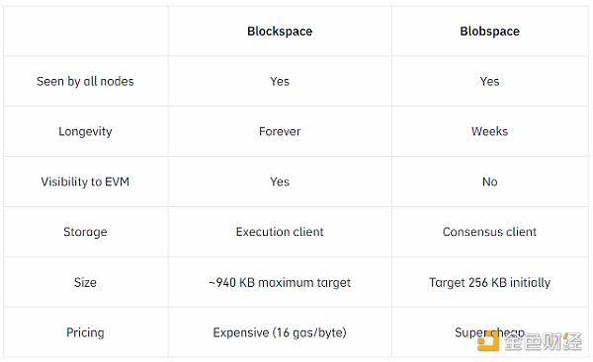Click the 'Visibility to EVM' row label
593x362 pixels.
coord(85,181)
